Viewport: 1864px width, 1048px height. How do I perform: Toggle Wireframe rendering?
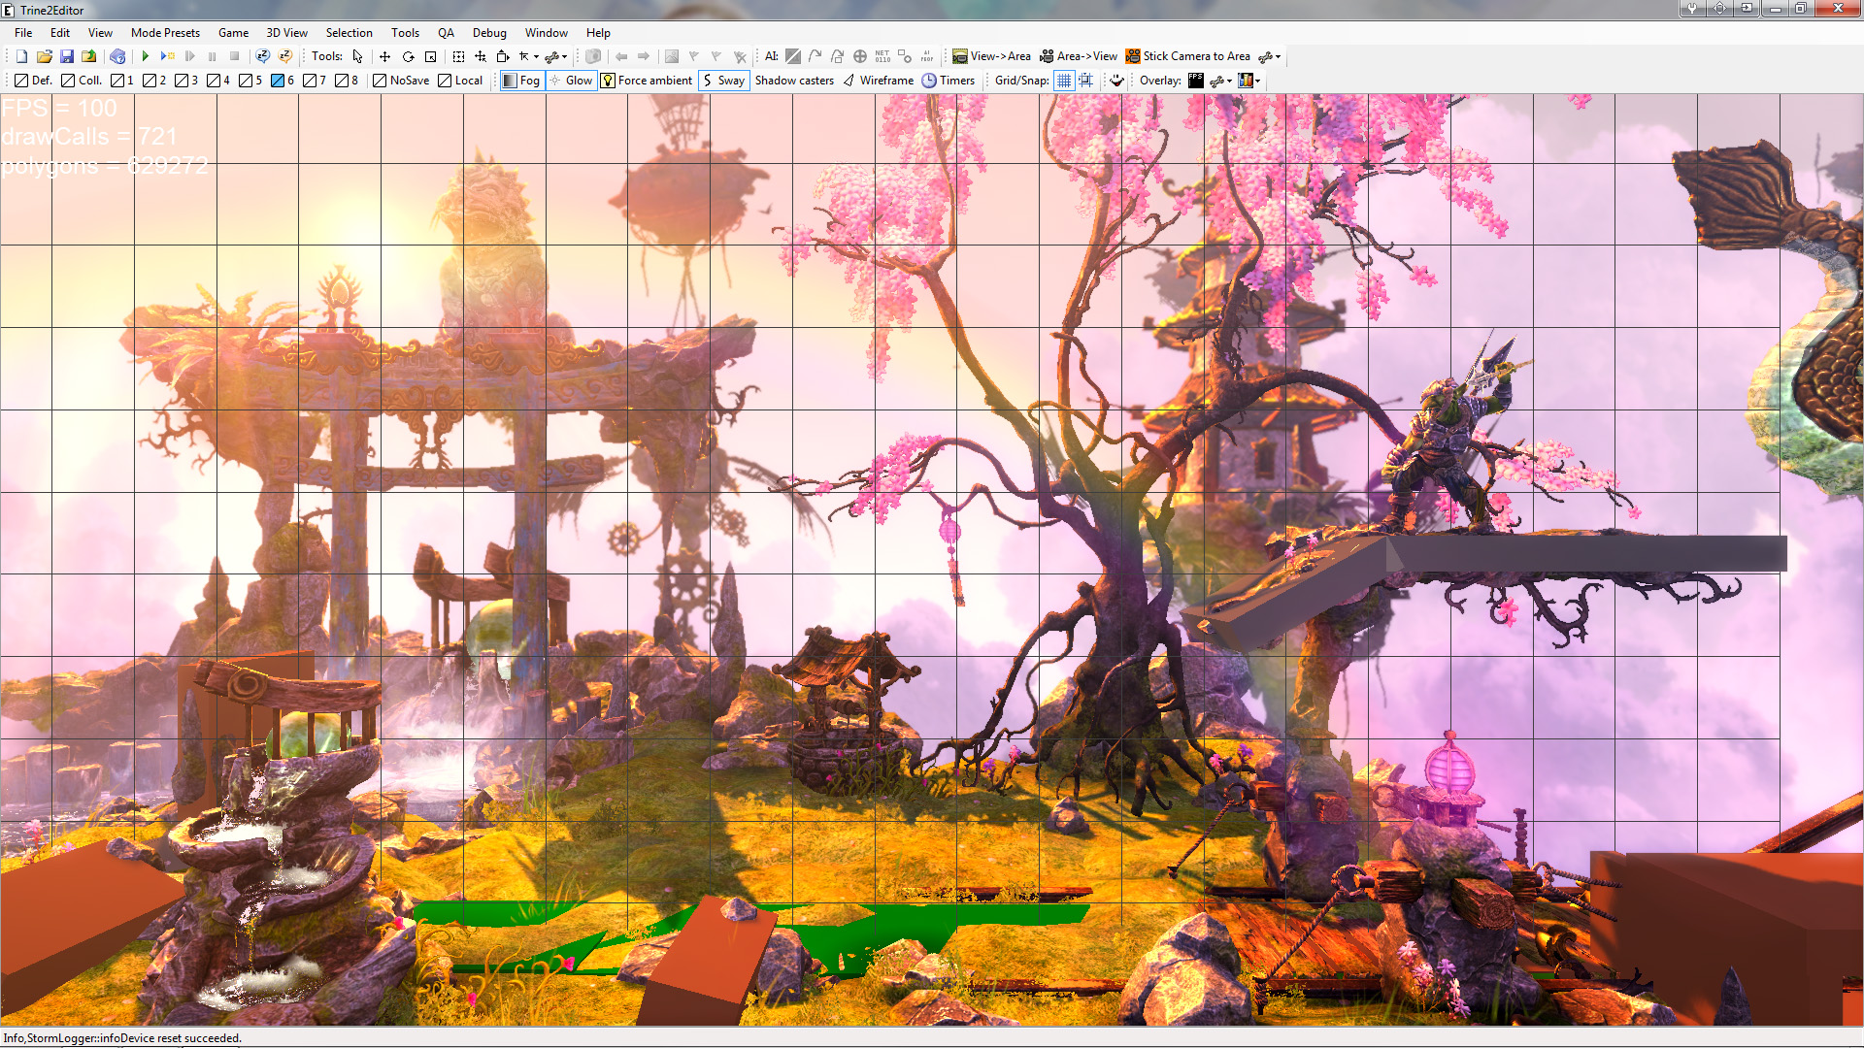point(878,81)
